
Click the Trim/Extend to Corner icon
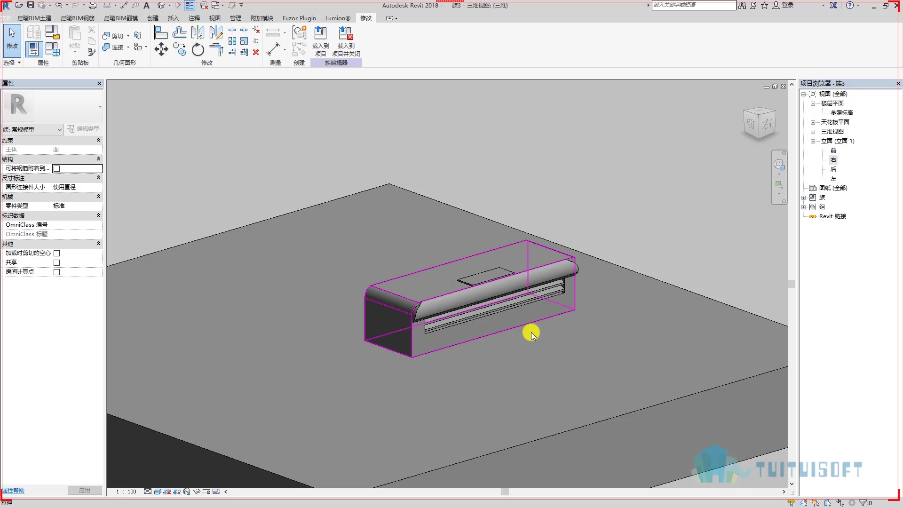pyautogui.click(x=216, y=49)
